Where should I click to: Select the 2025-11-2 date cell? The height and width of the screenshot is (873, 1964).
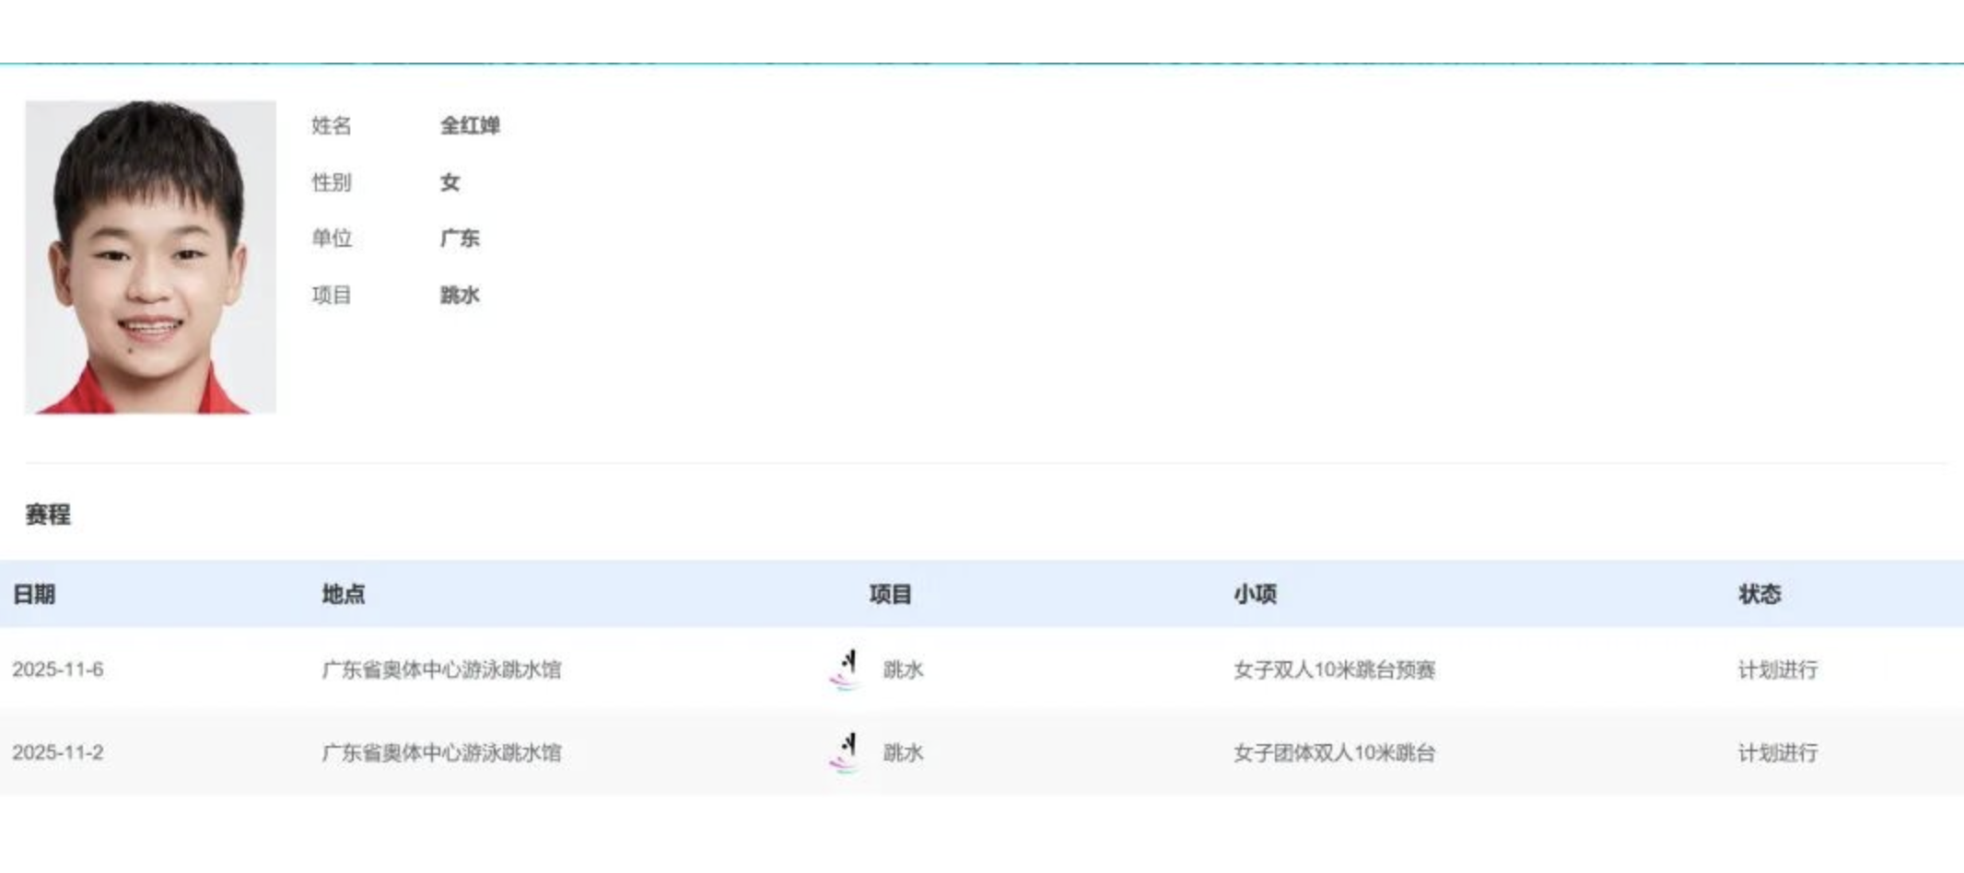[58, 752]
